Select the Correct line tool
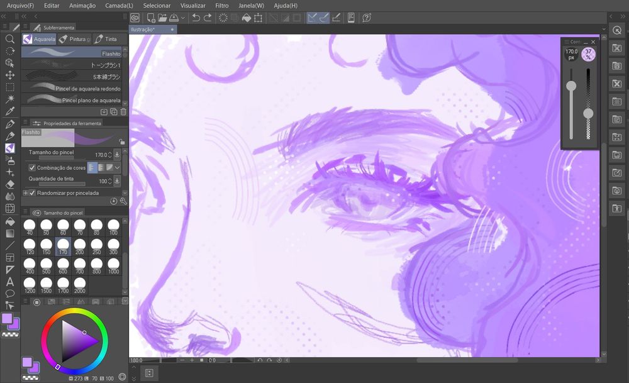 10,306
